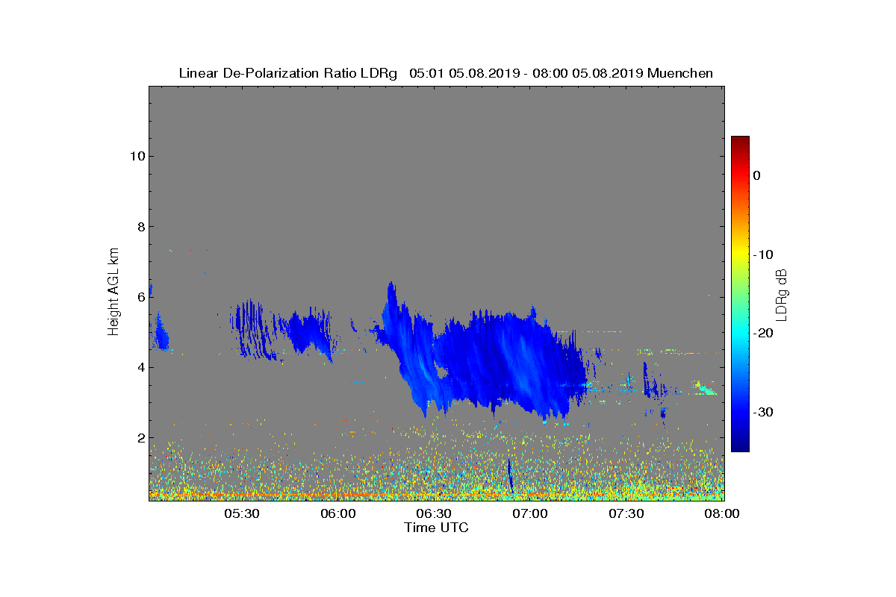Click the blue streaked cloud near 05:30
This screenshot has height=597, width=896.
(x=258, y=330)
